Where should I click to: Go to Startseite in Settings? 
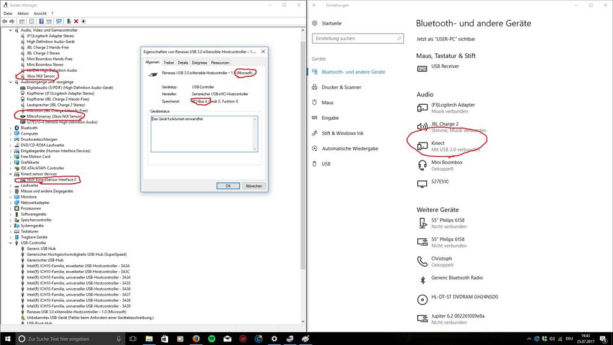(332, 23)
